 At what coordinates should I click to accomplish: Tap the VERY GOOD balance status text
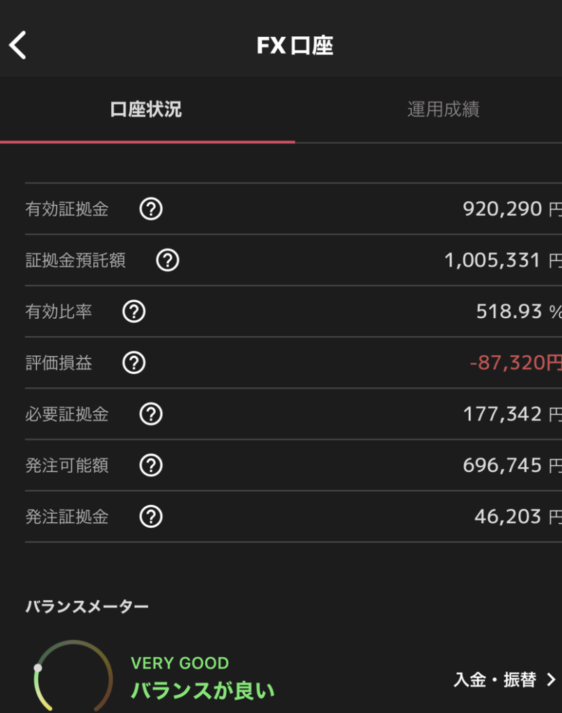(179, 663)
